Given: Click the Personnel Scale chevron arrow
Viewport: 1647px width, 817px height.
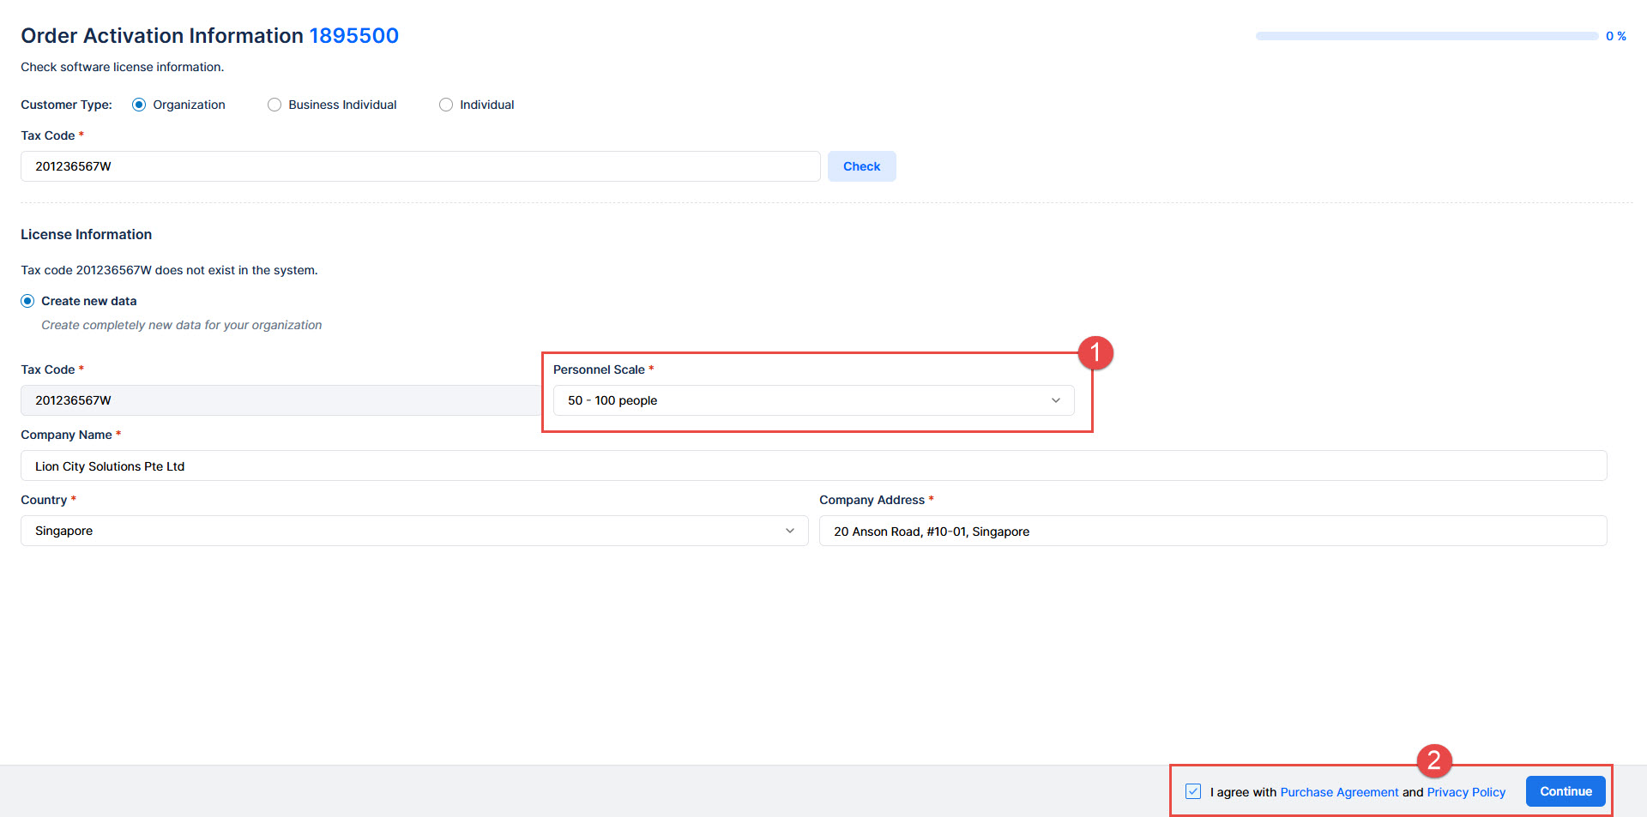Looking at the screenshot, I should point(1056,400).
